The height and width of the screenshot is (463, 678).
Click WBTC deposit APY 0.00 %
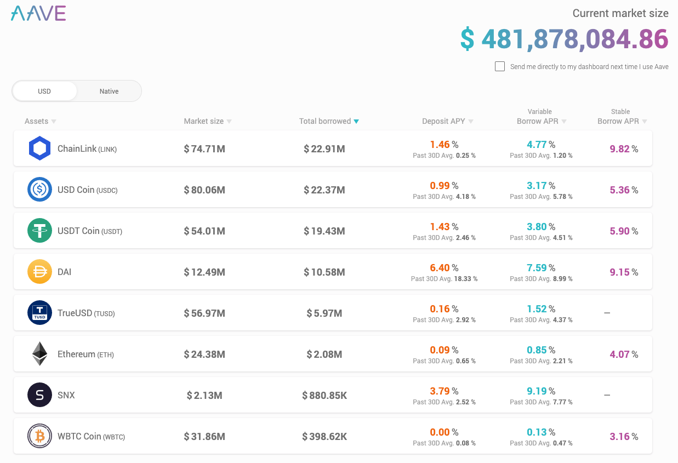(x=444, y=432)
